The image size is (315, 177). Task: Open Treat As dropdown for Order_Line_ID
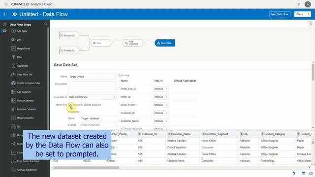coord(161,89)
